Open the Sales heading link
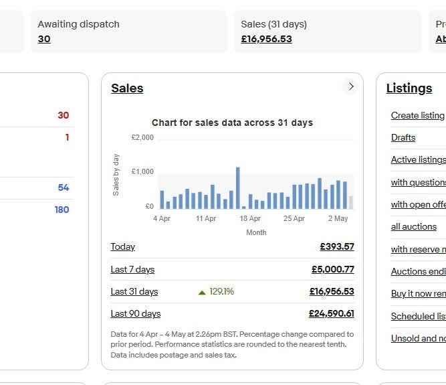 127,88
